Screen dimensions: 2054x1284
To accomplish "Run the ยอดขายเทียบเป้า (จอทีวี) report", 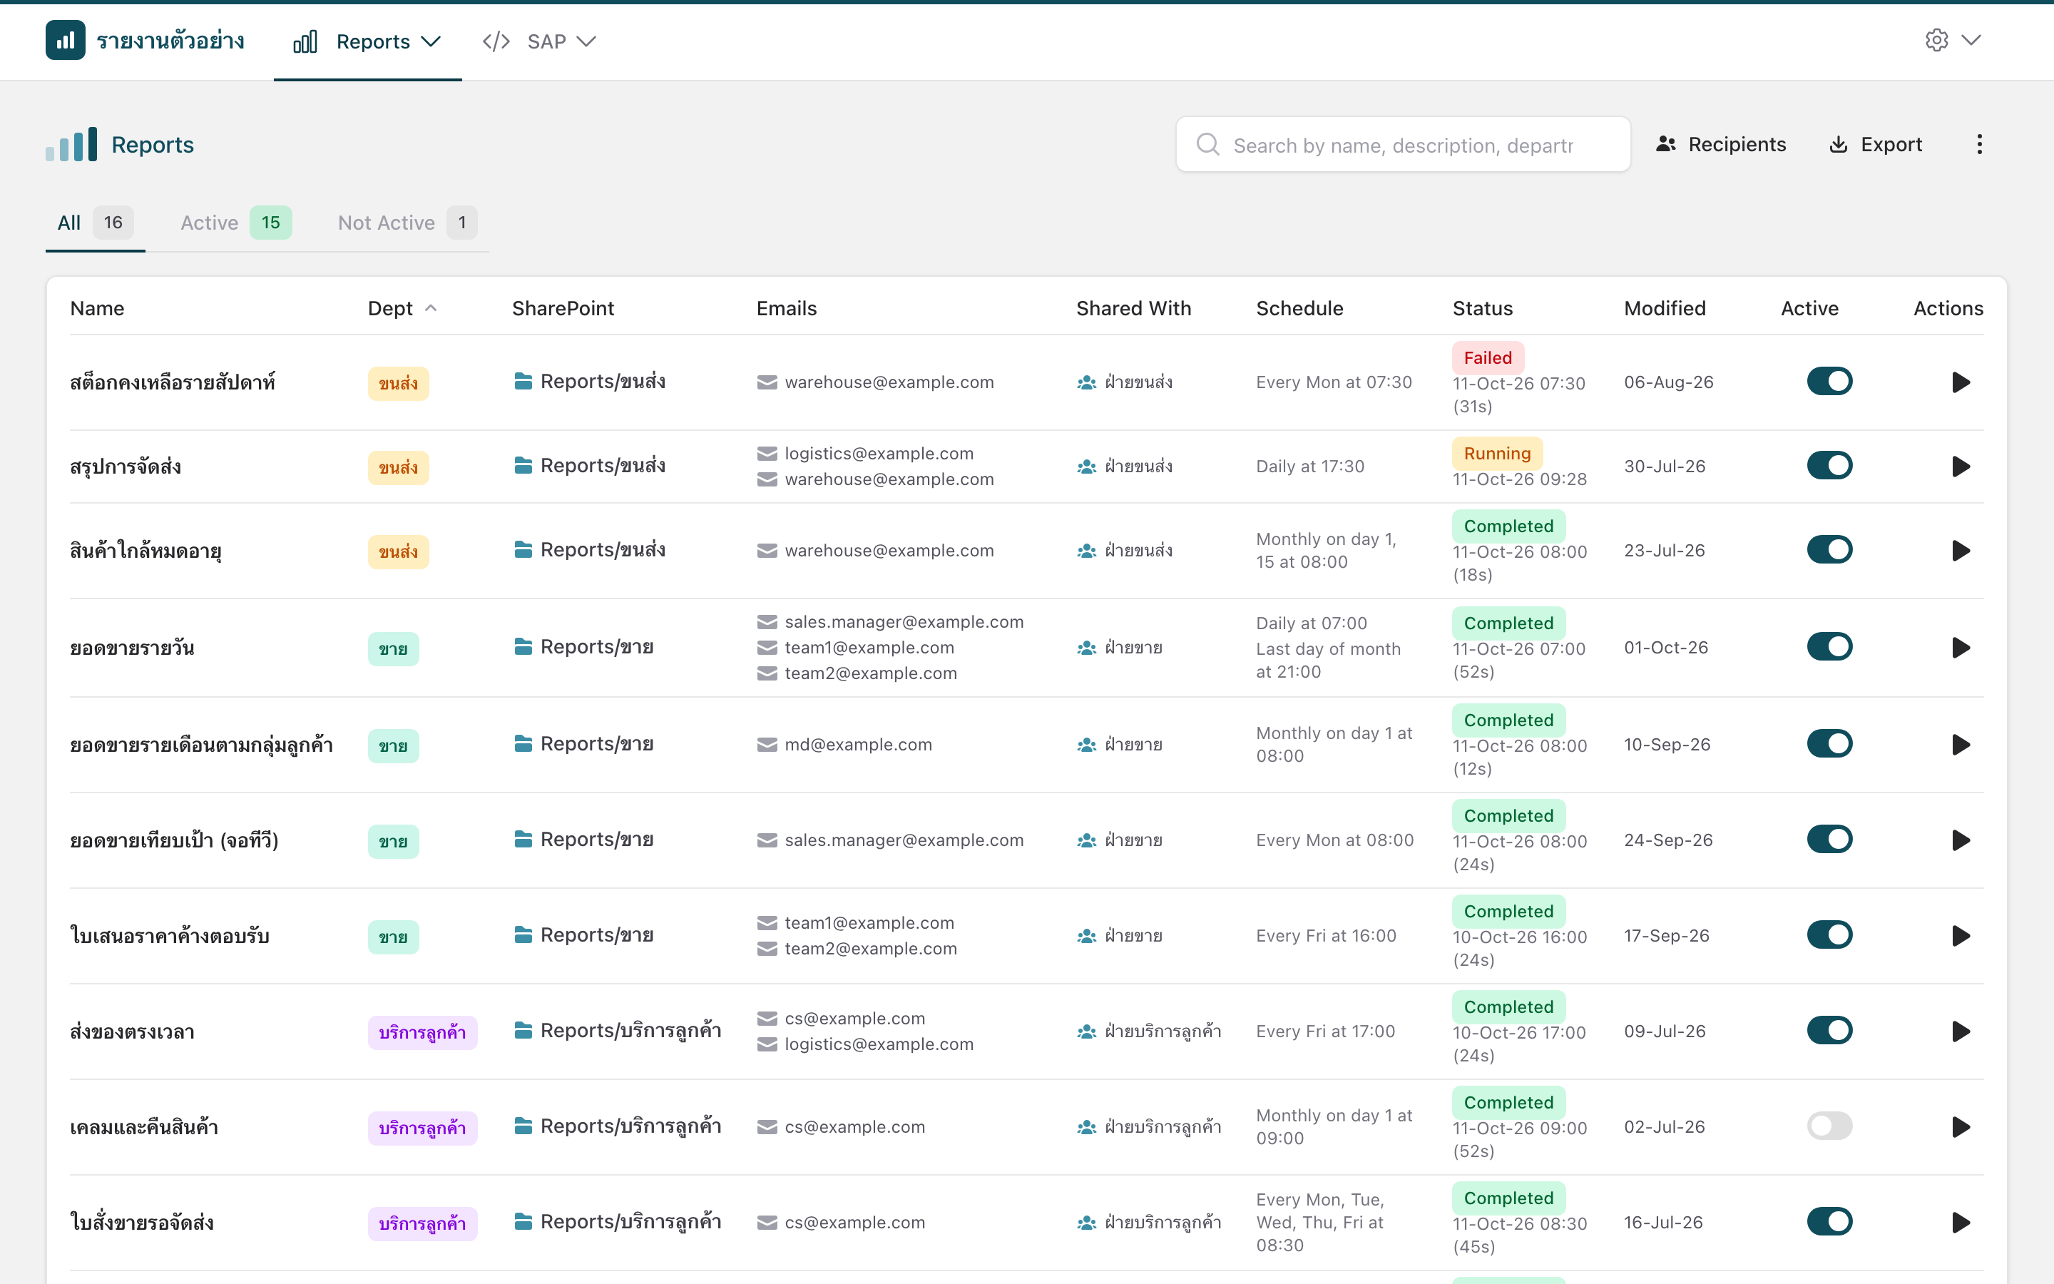I will pos(1960,841).
